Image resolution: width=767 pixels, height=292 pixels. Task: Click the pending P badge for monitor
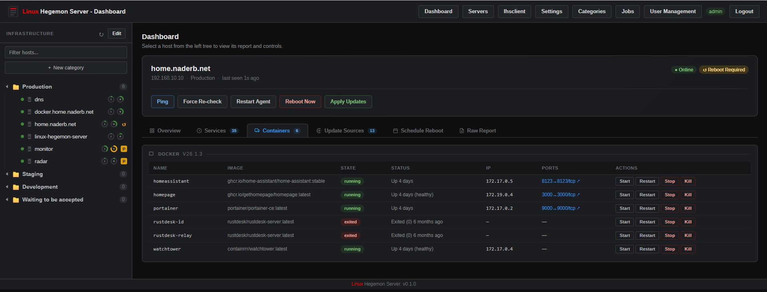(124, 149)
